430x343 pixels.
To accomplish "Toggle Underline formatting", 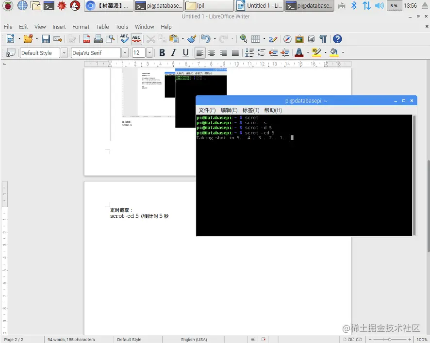I will tap(186, 53).
